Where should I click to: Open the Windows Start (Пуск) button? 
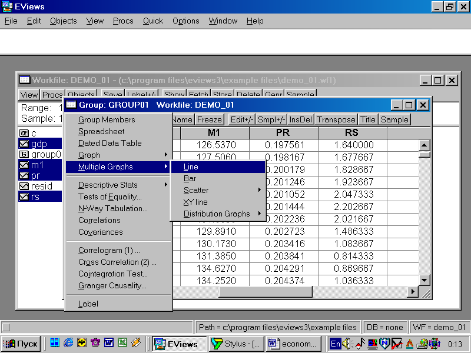pyautogui.click(x=21, y=344)
